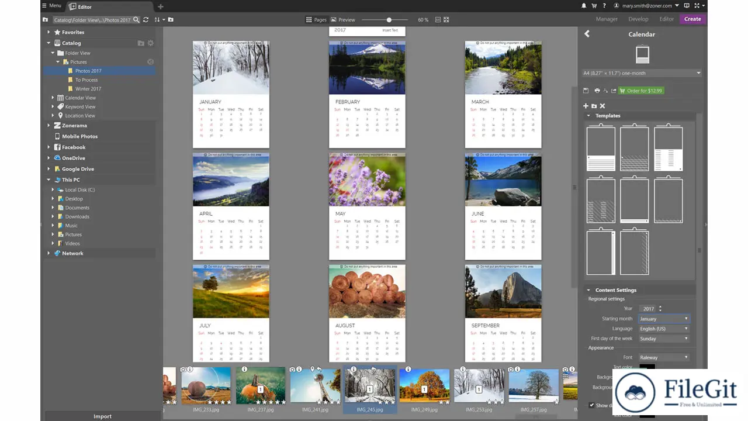This screenshot has width=748, height=421.
Task: Open the First day of the week dropdown
Action: tap(664, 339)
